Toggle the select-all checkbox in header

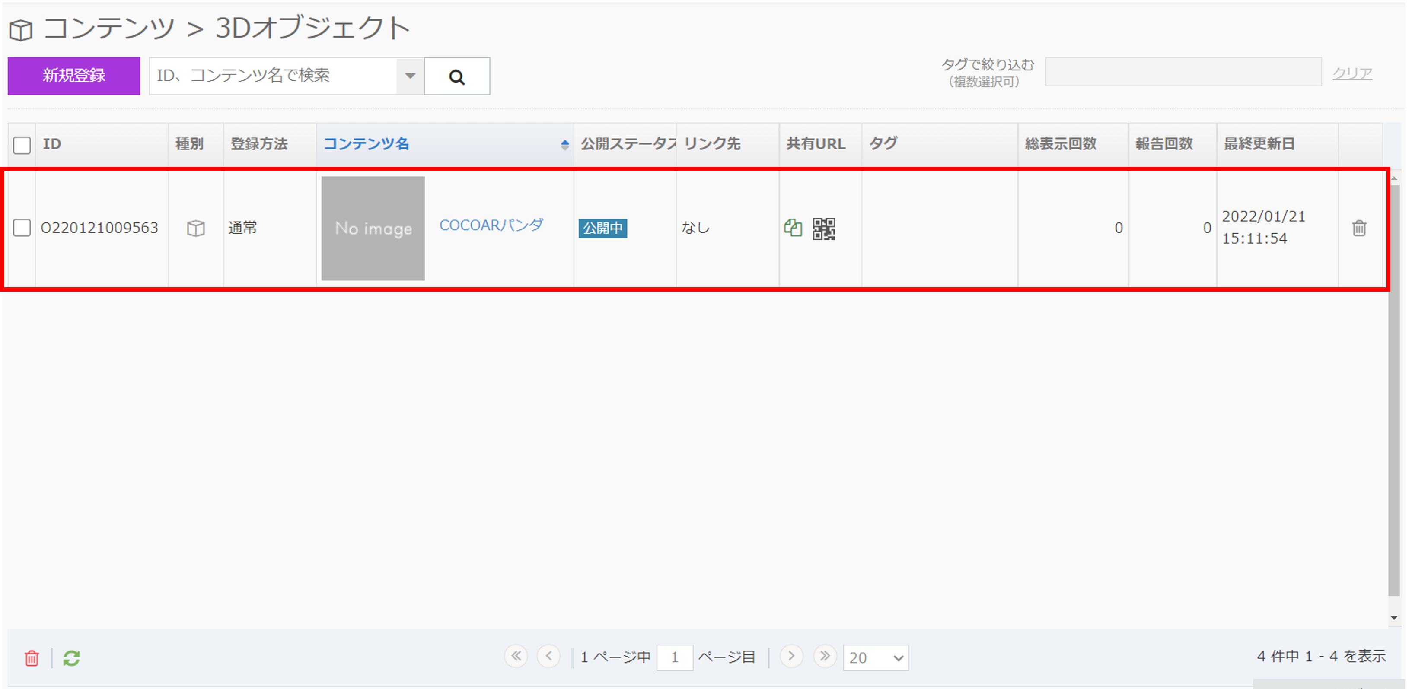(x=22, y=145)
